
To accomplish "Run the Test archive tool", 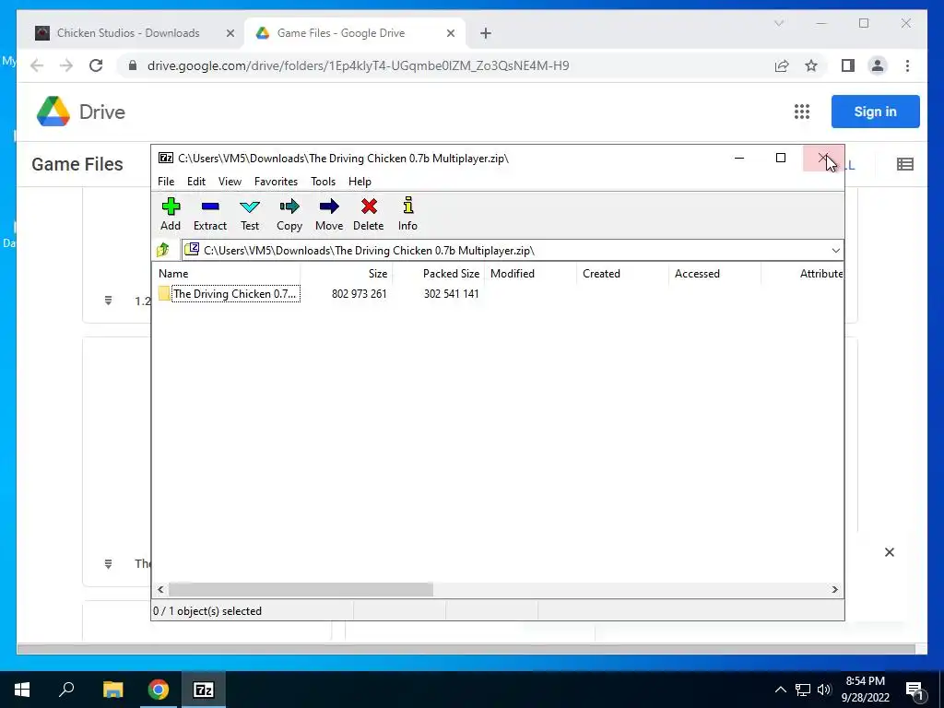I will (x=250, y=214).
